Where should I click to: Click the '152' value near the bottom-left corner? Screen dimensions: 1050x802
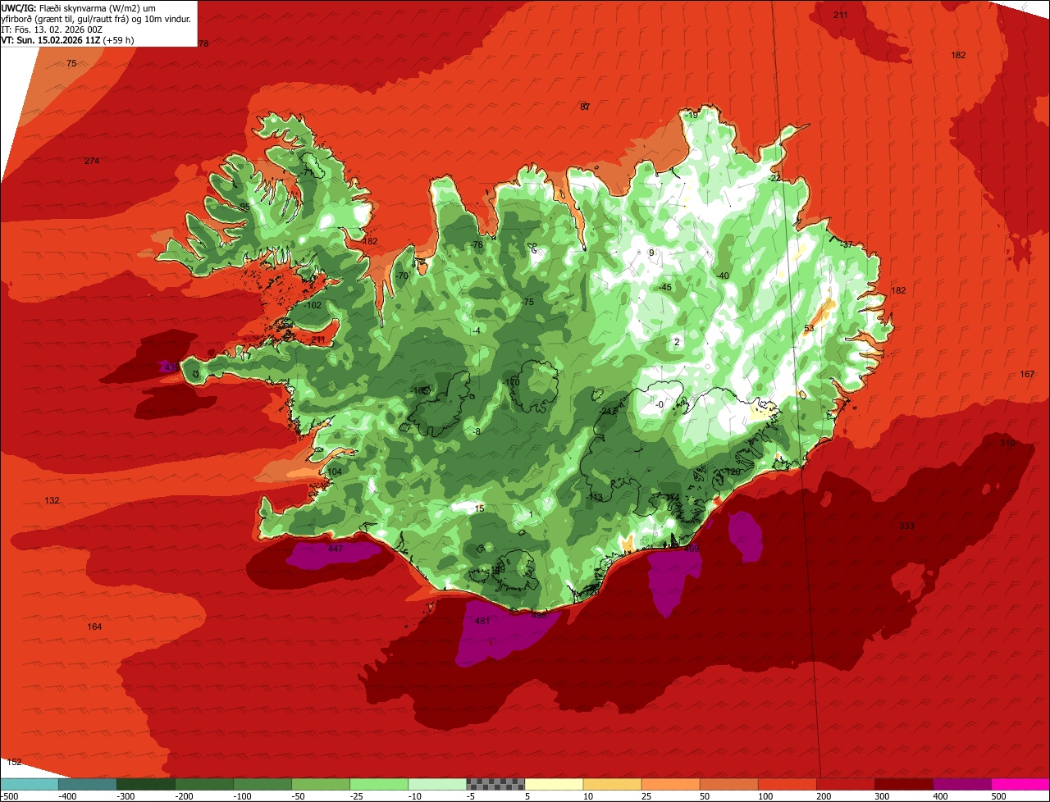(14, 762)
